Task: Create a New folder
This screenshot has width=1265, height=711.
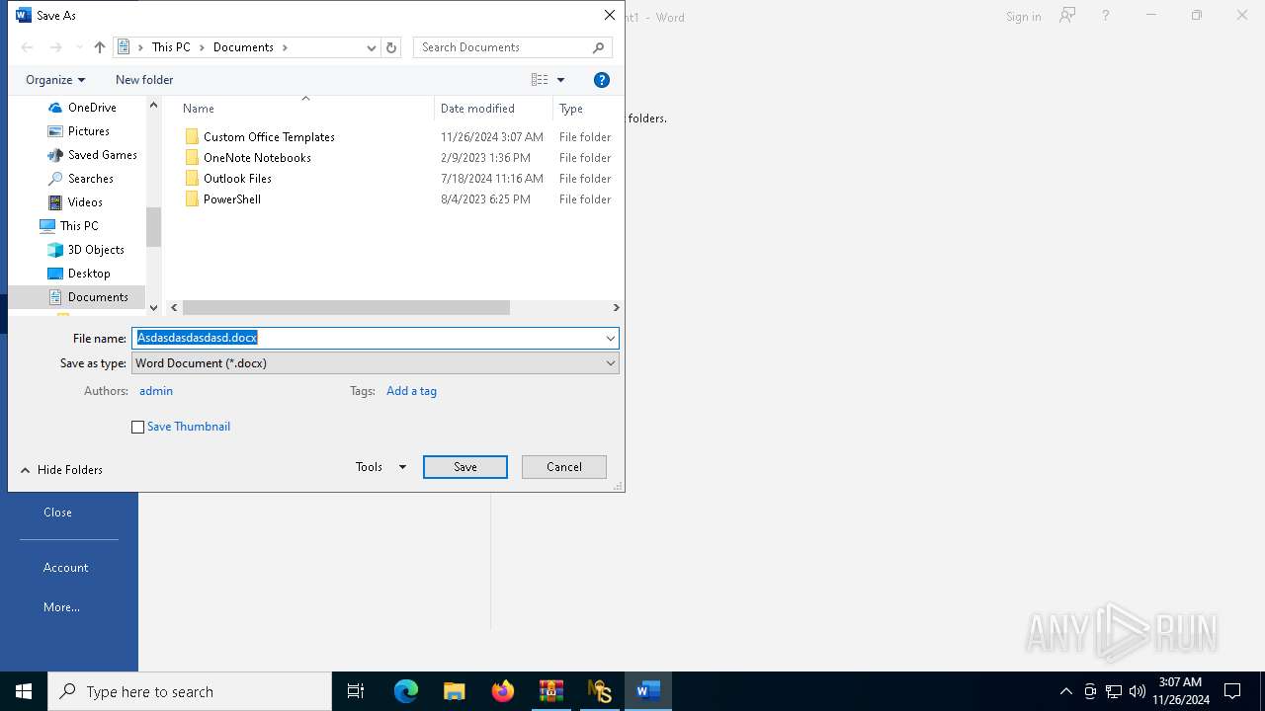Action: tap(144, 80)
